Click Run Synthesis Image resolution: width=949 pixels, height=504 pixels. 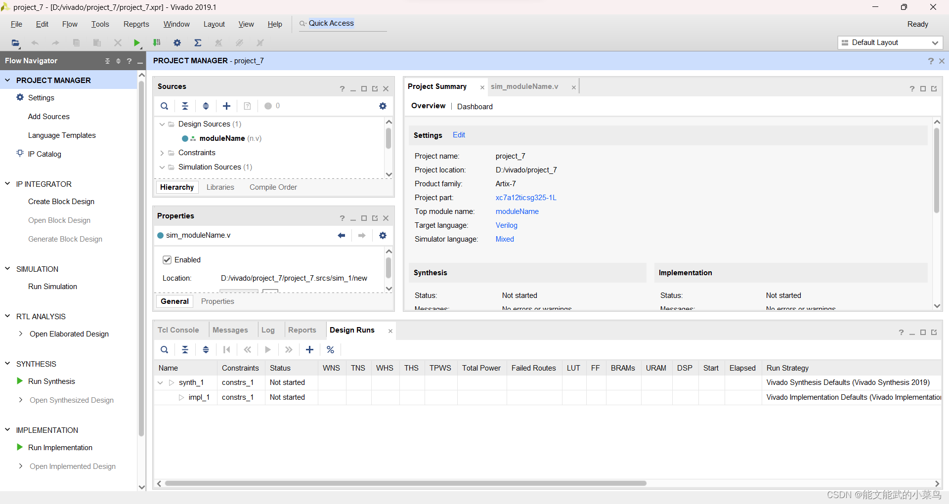click(51, 381)
